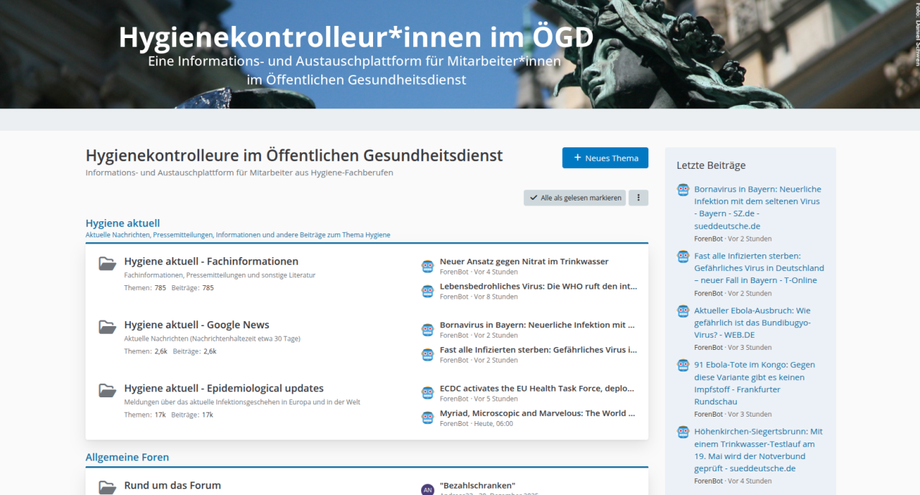Click folder icon of Hygiene aktuell - Fachinformationen
920x495 pixels.
point(107,264)
